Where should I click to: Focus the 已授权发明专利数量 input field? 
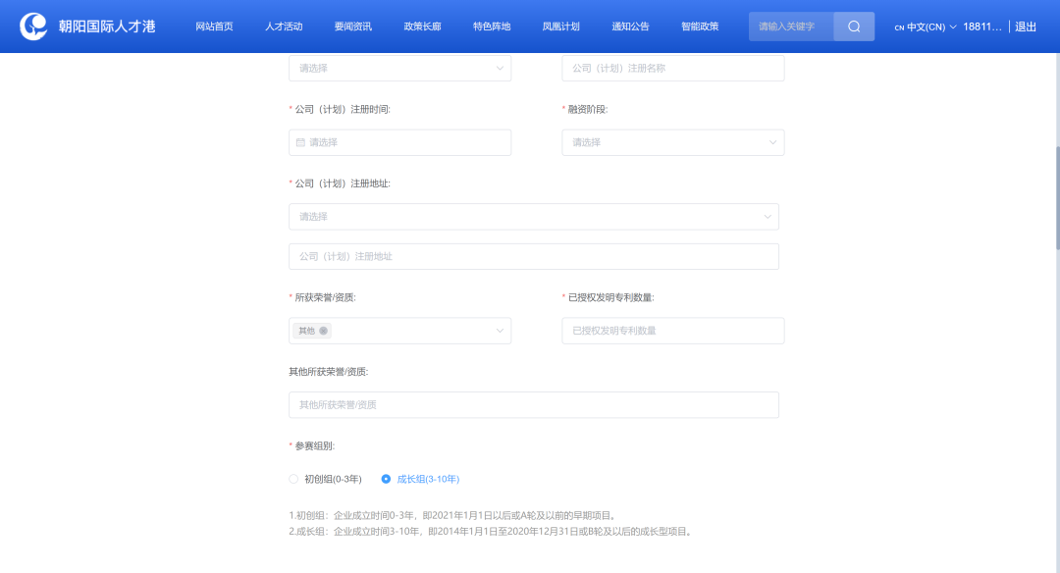(x=672, y=331)
